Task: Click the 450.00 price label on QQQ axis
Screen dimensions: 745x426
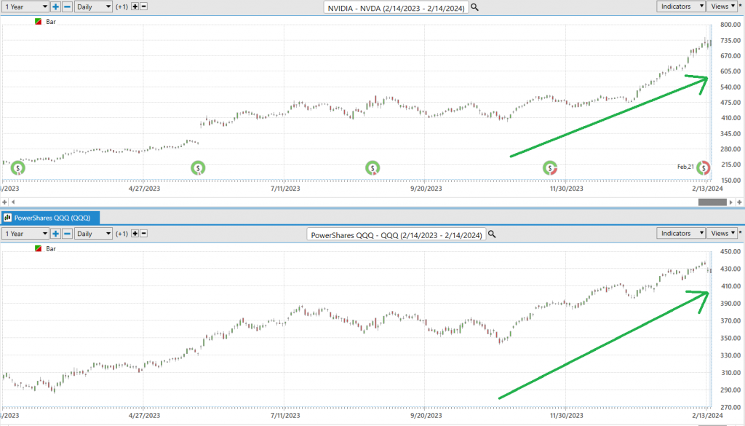Action: click(730, 251)
